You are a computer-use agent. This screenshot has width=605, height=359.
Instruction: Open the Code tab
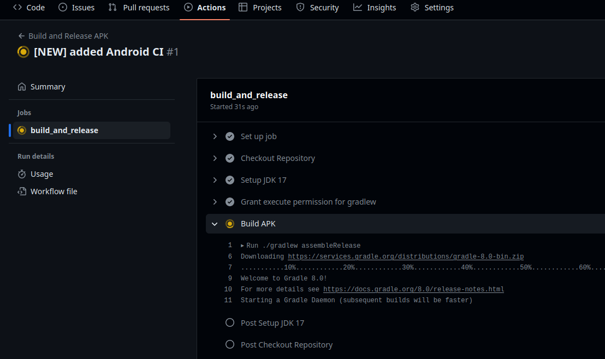[29, 8]
